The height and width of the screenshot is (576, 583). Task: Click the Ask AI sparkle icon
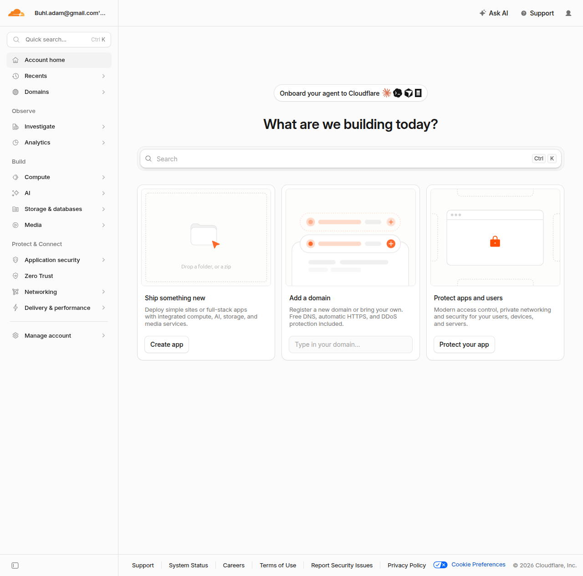483,13
